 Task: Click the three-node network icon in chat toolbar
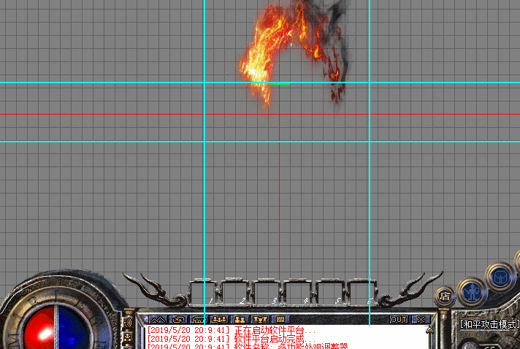pos(260,320)
